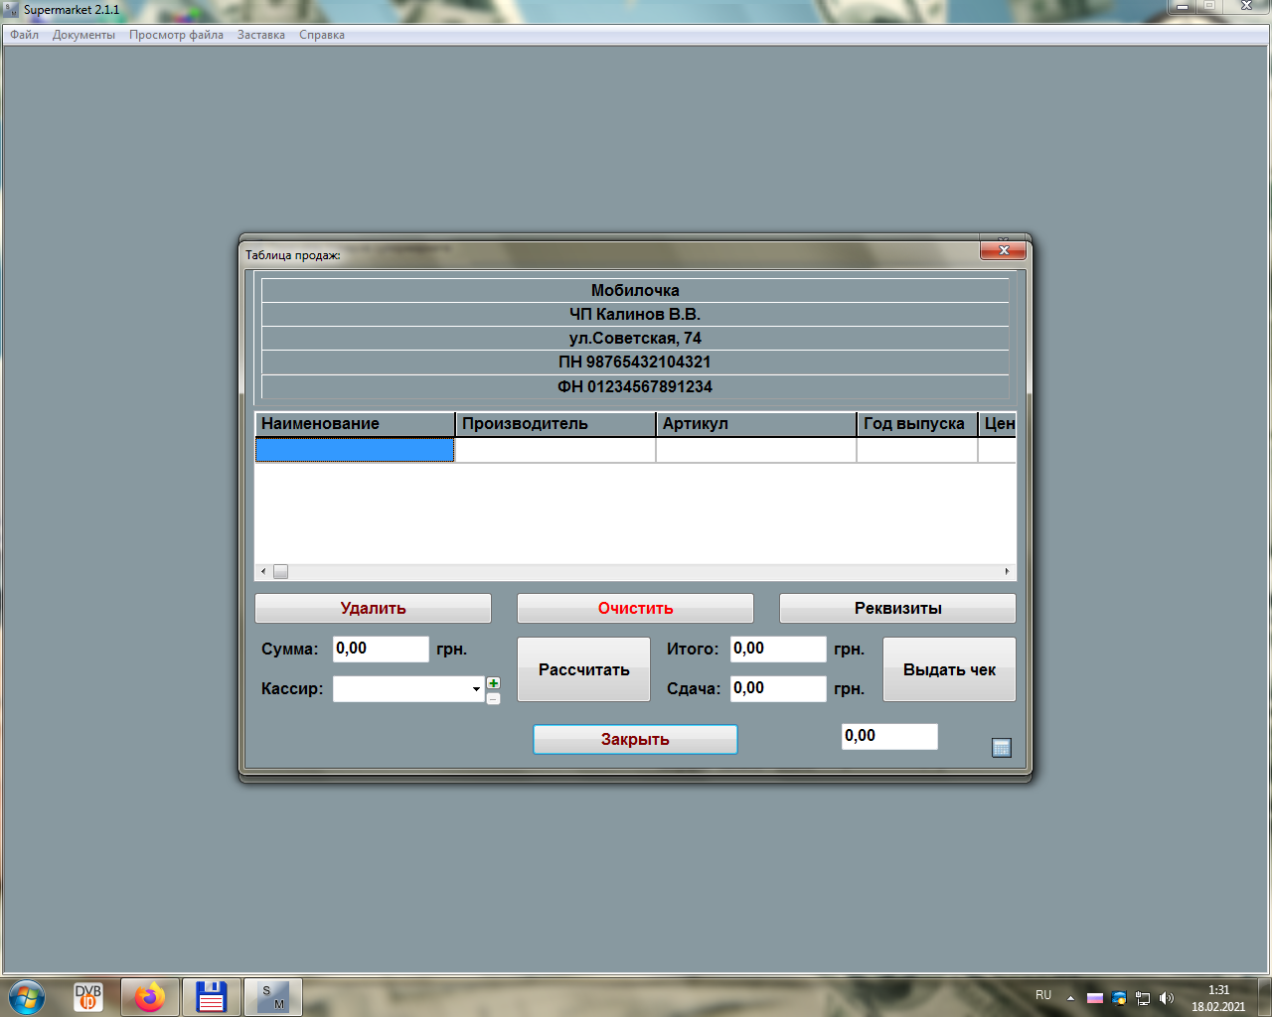Open the DVB app from the taskbar
The height and width of the screenshot is (1017, 1272).
click(x=88, y=997)
